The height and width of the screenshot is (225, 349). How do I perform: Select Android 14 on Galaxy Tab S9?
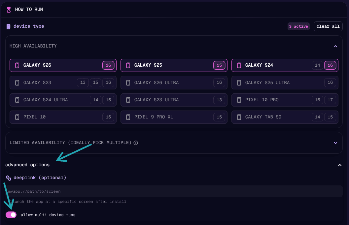tap(317, 117)
